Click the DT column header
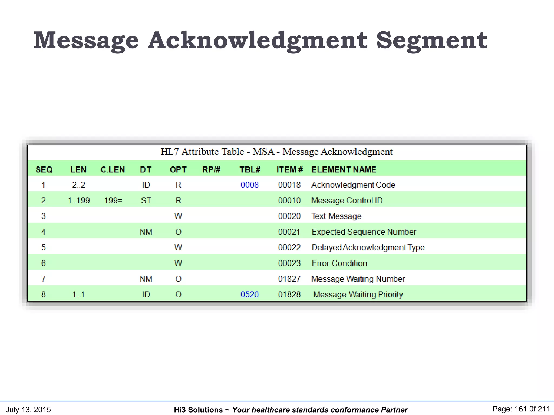The image size is (554, 415). [146, 170]
